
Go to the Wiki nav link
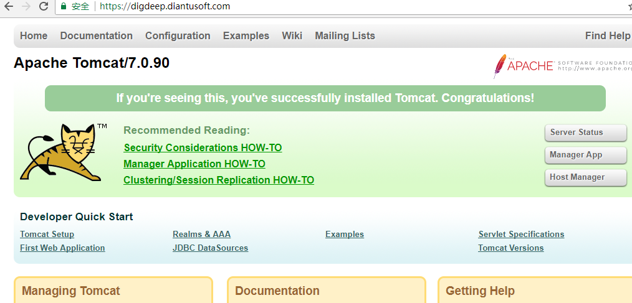292,36
